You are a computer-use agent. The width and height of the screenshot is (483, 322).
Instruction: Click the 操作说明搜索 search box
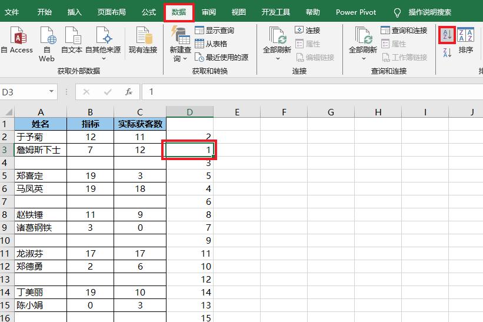click(429, 12)
